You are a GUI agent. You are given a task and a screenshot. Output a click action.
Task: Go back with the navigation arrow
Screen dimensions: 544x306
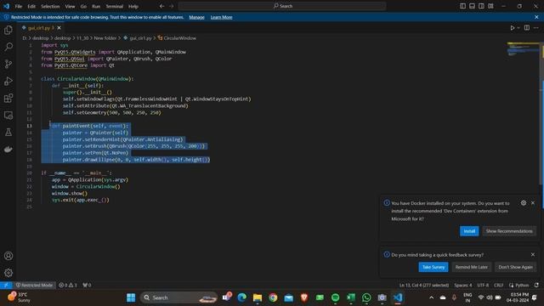pyautogui.click(x=162, y=6)
